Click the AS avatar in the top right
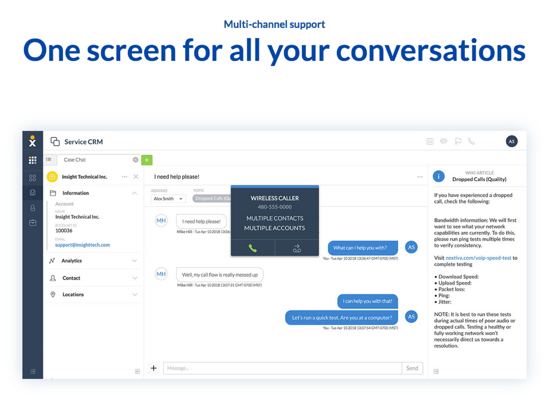The height and width of the screenshot is (397, 559). (511, 141)
